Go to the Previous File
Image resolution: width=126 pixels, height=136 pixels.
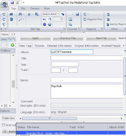68,38
